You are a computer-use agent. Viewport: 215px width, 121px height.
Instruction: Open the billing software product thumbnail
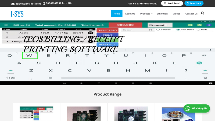(36, 114)
